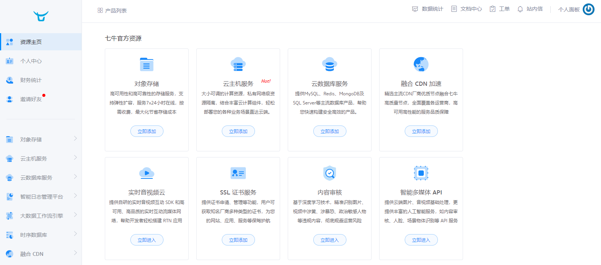Click the 融合 CDN card globe icon
The image size is (601, 265).
[421, 64]
